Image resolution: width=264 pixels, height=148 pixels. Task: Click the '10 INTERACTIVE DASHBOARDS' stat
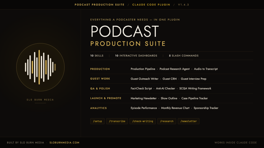(x=136, y=56)
